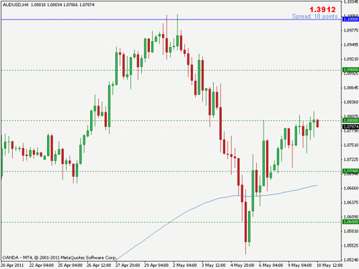Select the AUDUSD,H4 chart title text
359x269 pixels.
[x=15, y=5]
